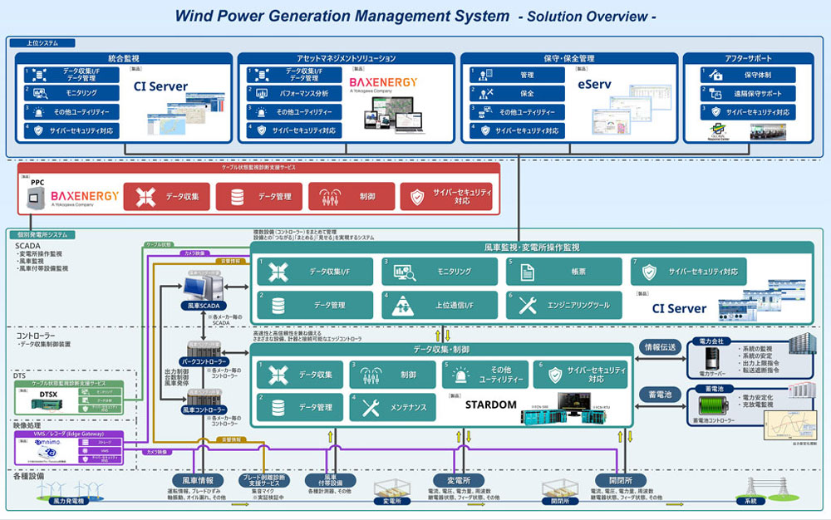
Task: Select the "eServ" product name
Action: point(595,84)
